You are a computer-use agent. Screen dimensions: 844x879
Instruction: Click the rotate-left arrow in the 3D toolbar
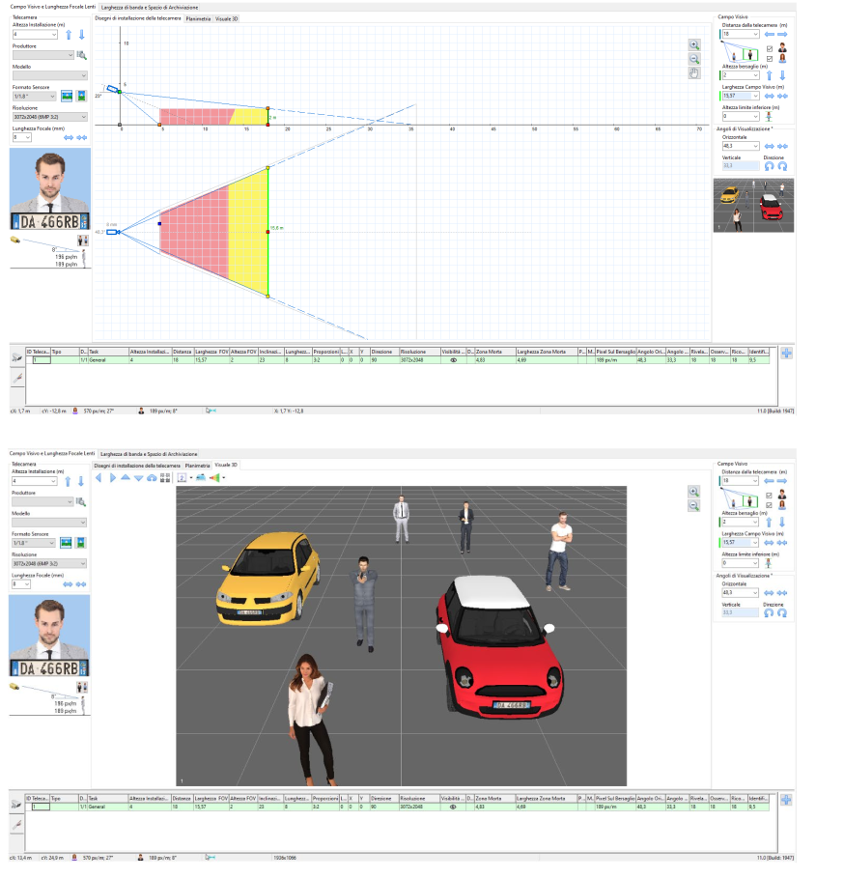(x=98, y=477)
